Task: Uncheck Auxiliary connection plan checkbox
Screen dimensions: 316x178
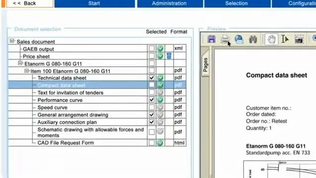Action: pyautogui.click(x=151, y=122)
